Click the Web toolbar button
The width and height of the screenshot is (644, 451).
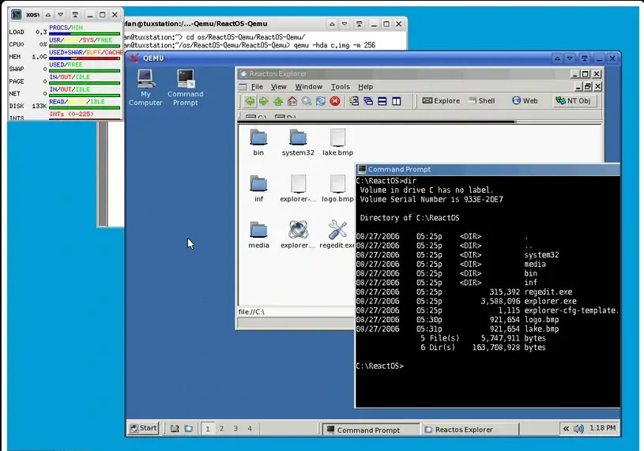(525, 101)
